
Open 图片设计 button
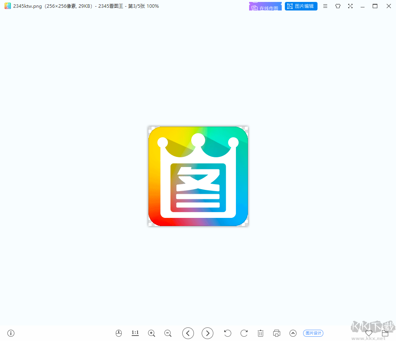pyautogui.click(x=313, y=333)
